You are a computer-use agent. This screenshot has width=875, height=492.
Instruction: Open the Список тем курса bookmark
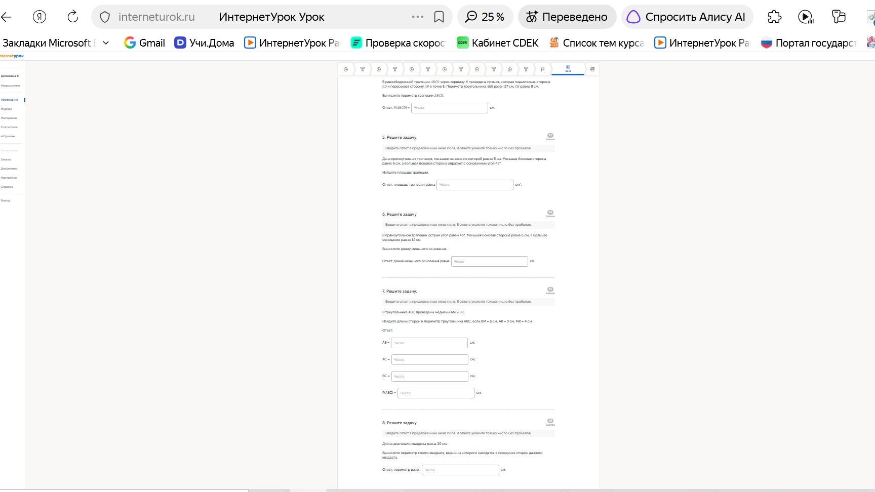[x=596, y=43]
